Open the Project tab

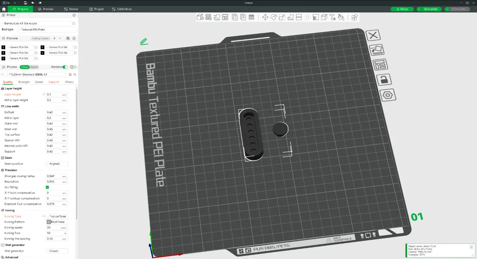click(96, 9)
